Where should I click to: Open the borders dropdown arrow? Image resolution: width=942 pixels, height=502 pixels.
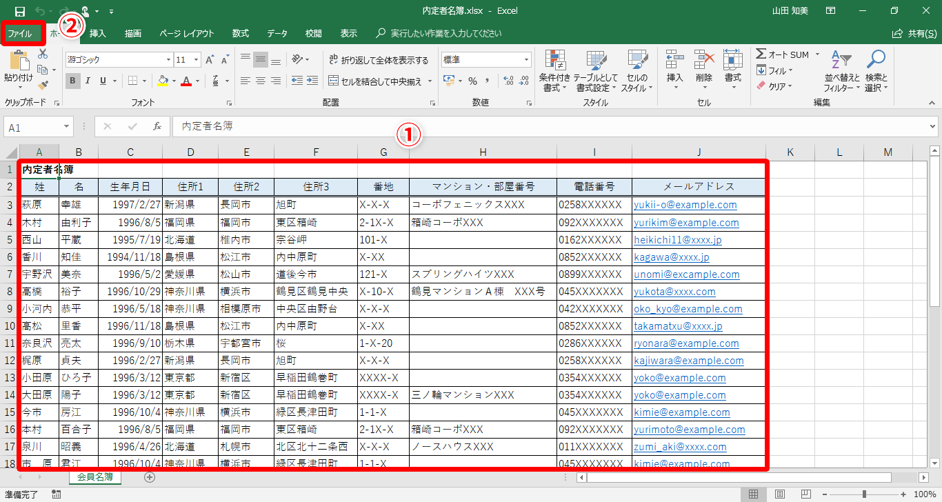(x=145, y=81)
